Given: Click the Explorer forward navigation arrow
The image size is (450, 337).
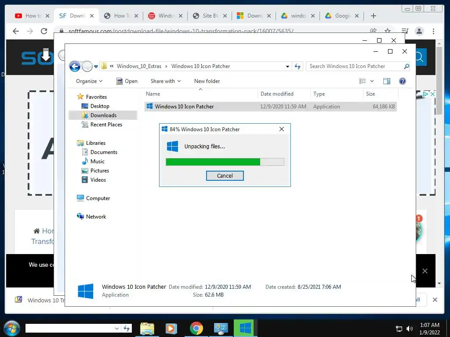Looking at the screenshot, I should [87, 67].
